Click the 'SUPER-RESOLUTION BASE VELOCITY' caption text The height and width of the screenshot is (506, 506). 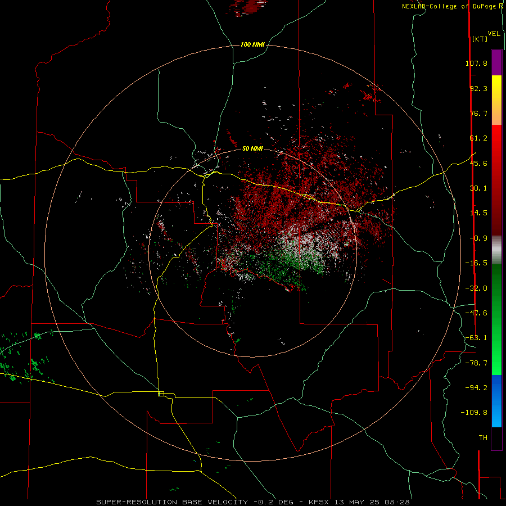(172, 502)
